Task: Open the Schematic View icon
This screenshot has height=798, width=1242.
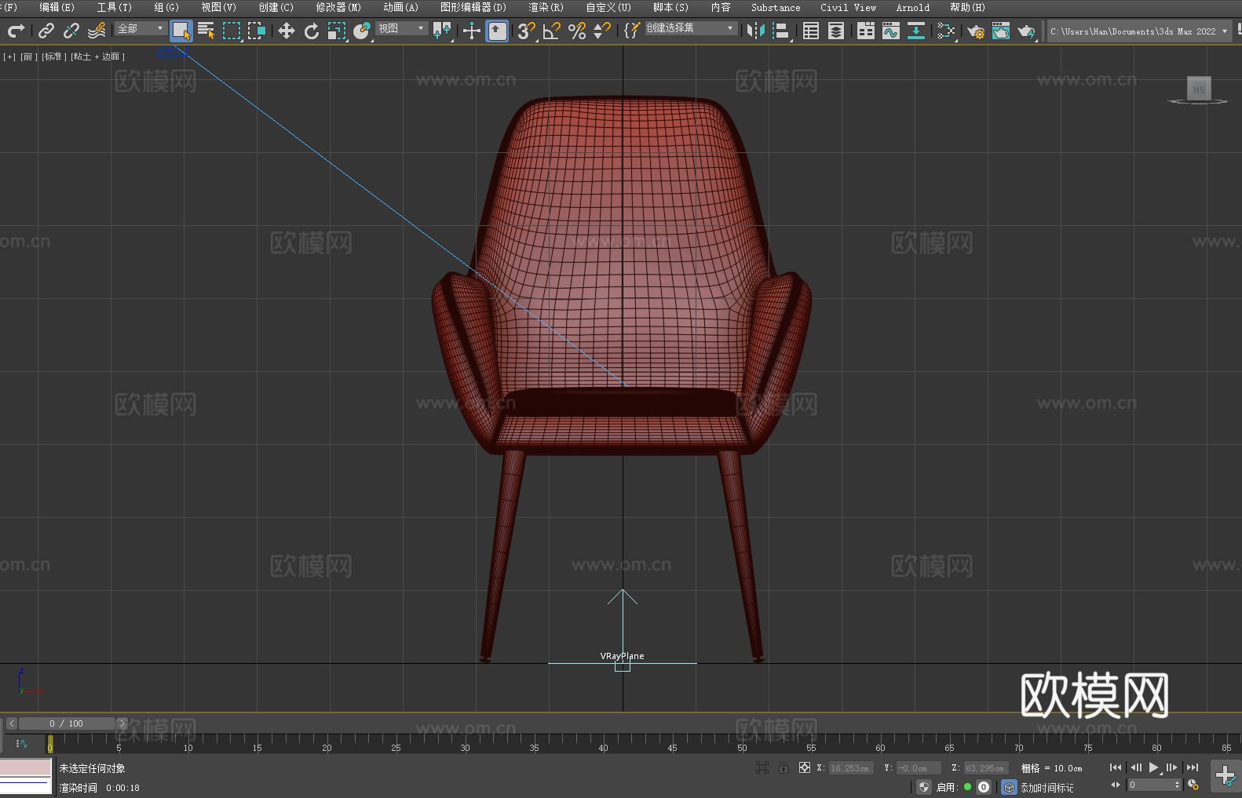Action: pos(916,31)
